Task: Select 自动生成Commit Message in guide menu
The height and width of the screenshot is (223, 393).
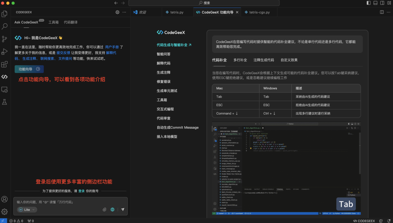Action: coord(178,127)
